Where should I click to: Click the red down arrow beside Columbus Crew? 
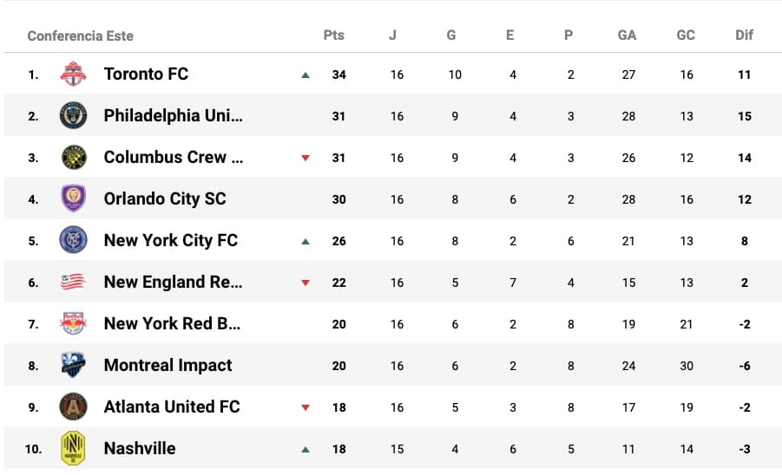306,159
